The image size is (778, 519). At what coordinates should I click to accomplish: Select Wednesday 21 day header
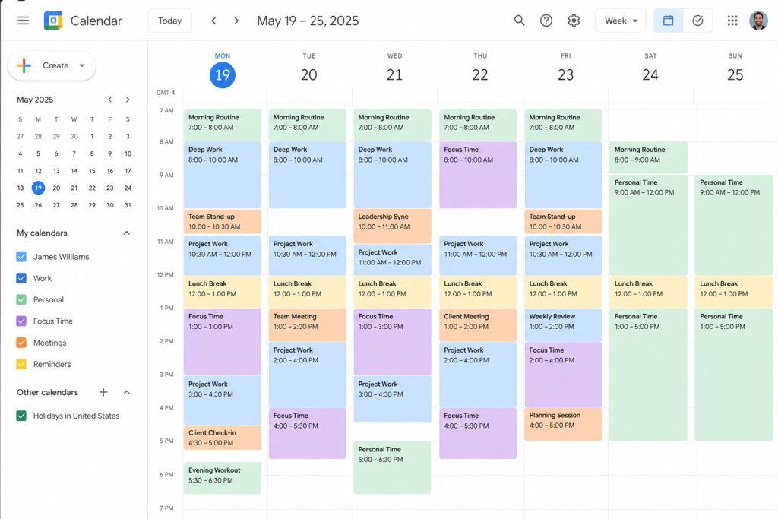tap(394, 75)
